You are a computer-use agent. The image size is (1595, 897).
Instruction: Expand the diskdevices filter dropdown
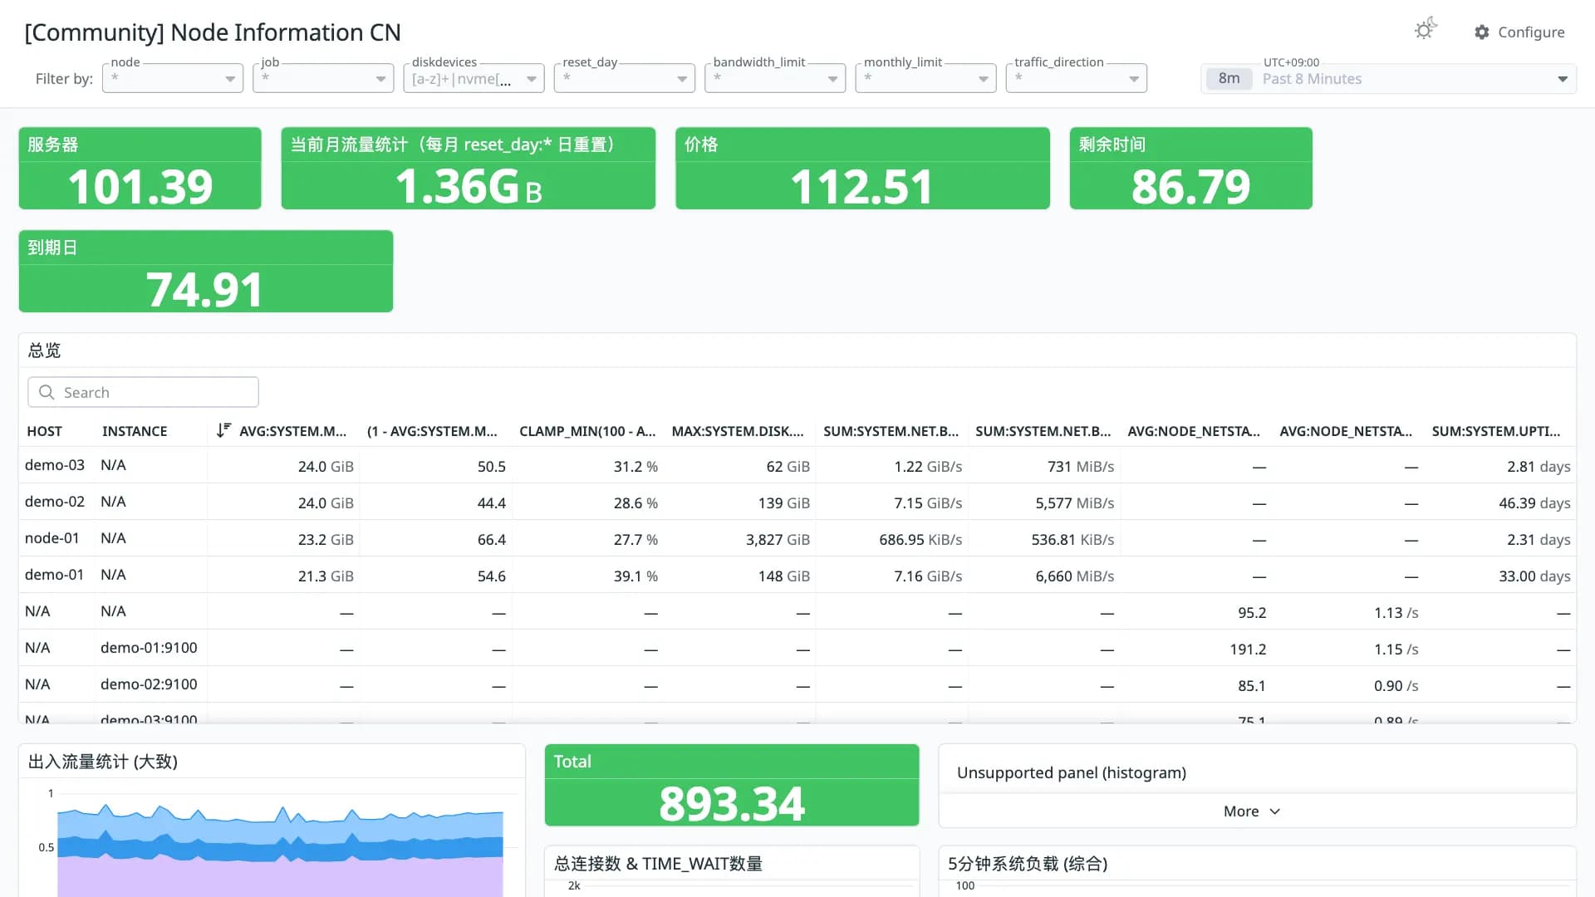(x=474, y=78)
